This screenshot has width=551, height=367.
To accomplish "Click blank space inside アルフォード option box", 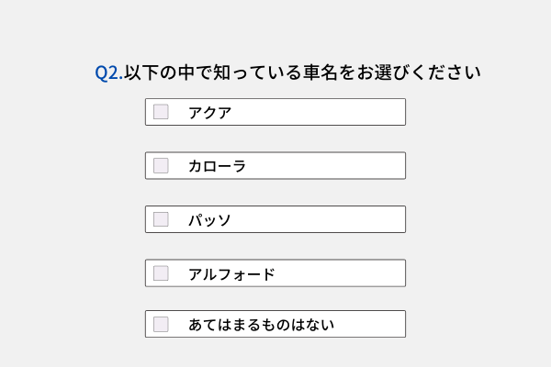I will click(x=337, y=273).
